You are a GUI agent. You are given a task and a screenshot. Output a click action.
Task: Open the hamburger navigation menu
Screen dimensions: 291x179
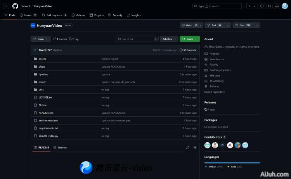click(6, 6)
